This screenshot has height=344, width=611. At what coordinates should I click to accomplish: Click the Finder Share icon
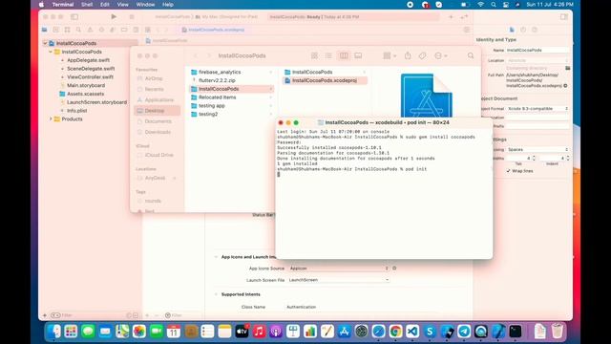[408, 55]
